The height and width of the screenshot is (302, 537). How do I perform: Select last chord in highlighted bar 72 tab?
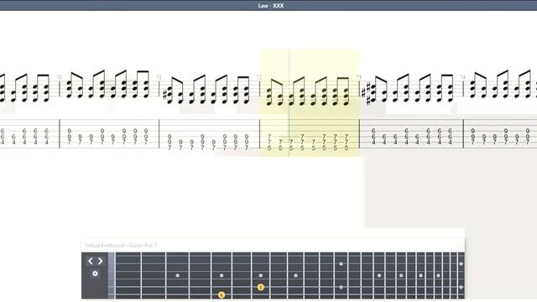coord(347,143)
